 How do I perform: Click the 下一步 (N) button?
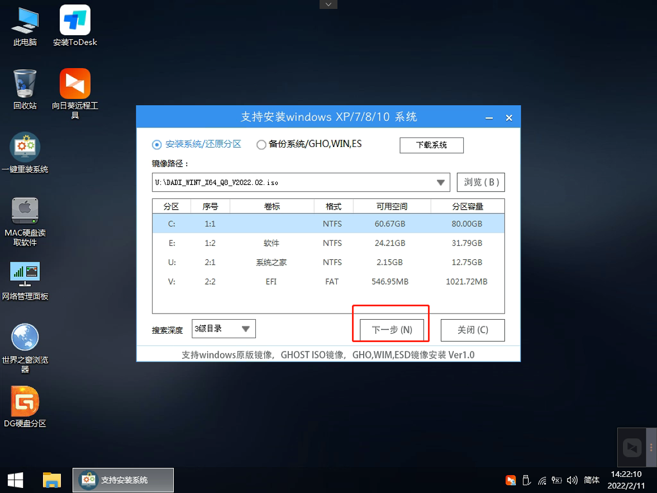[x=392, y=330]
